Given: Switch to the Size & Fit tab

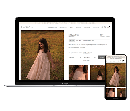Looking at the screenshot, I should (78, 41).
